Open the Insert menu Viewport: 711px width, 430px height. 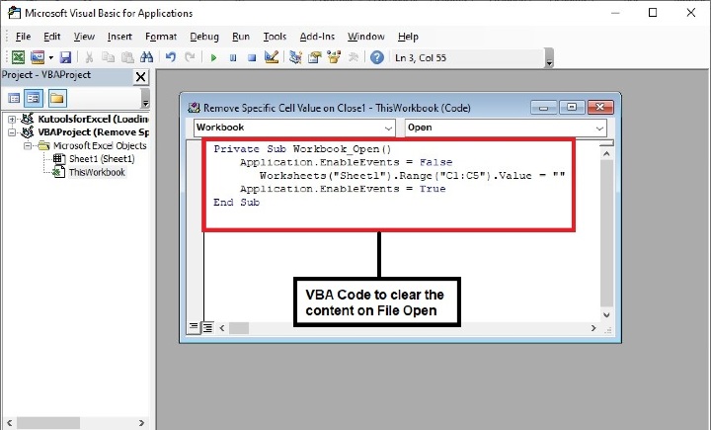pyautogui.click(x=119, y=37)
